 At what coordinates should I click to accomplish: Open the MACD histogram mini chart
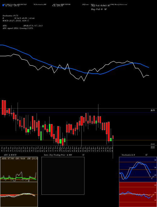point(19,194)
